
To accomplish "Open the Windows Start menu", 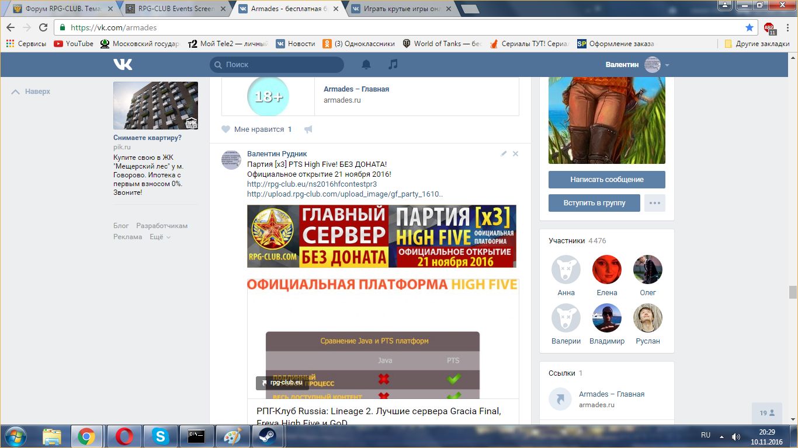I will [16, 436].
